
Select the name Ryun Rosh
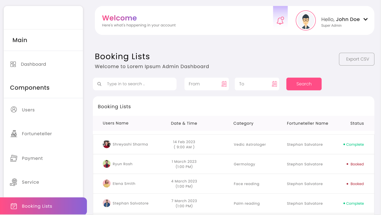(x=123, y=164)
